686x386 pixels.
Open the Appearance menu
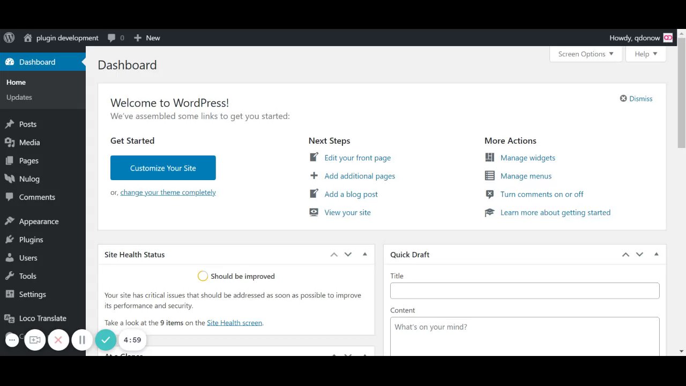pyautogui.click(x=39, y=221)
